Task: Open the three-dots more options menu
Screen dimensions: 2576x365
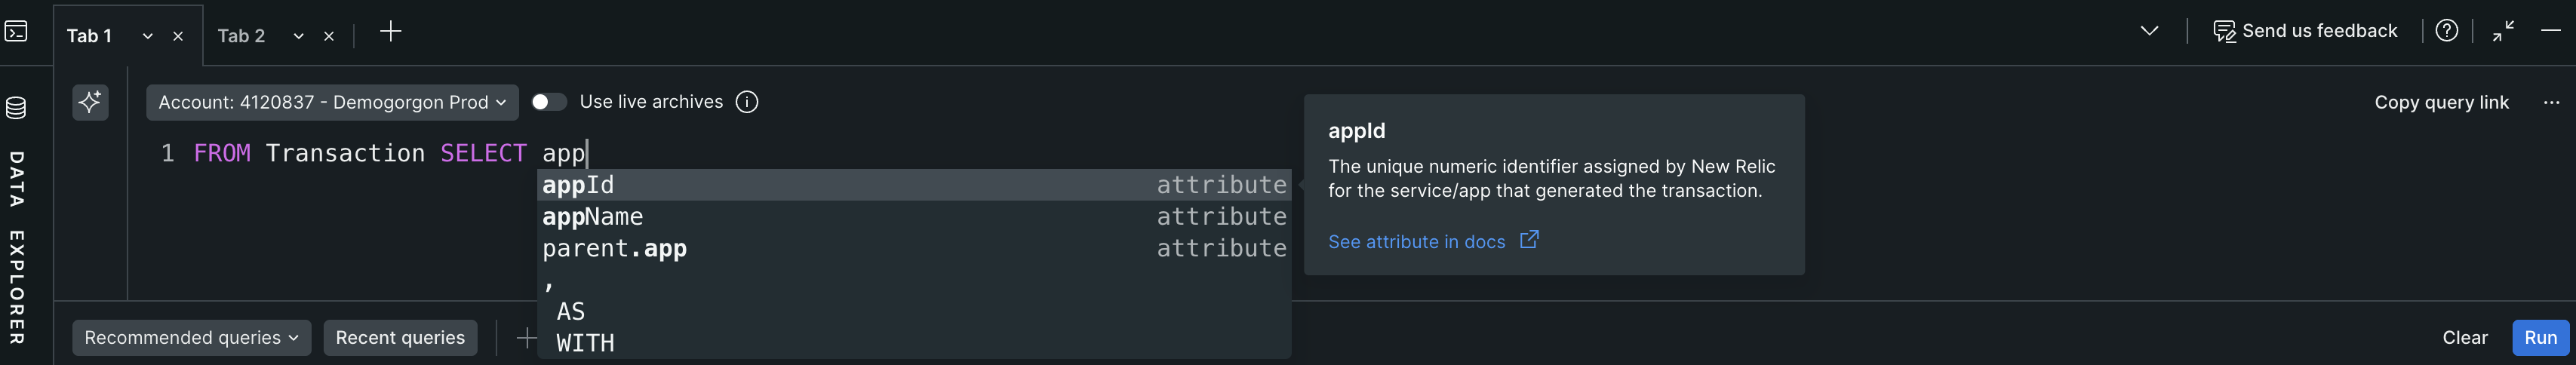Action: coord(2551,102)
